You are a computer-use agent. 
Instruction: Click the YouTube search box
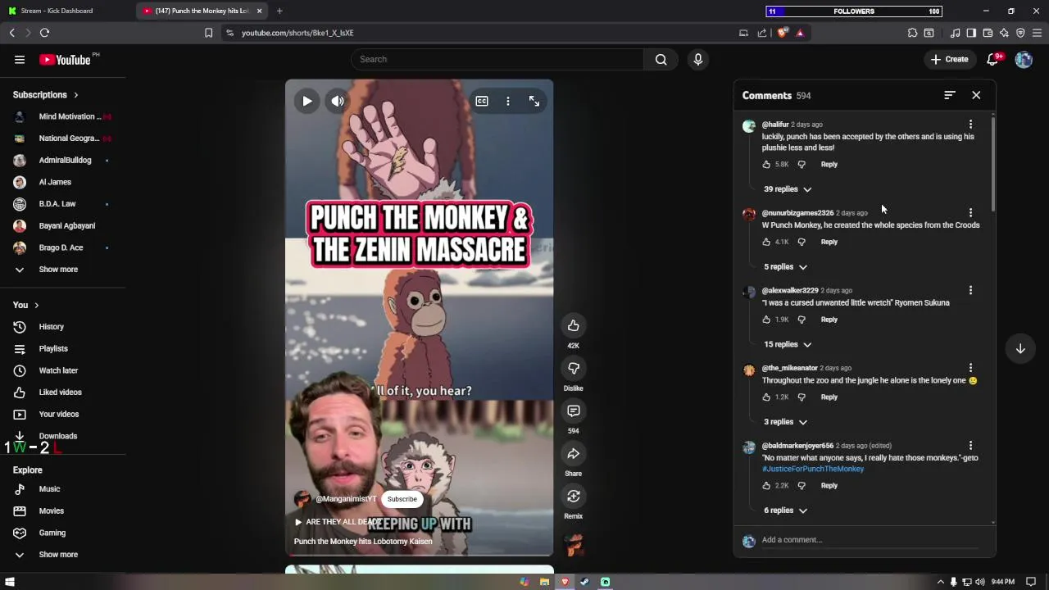click(497, 59)
